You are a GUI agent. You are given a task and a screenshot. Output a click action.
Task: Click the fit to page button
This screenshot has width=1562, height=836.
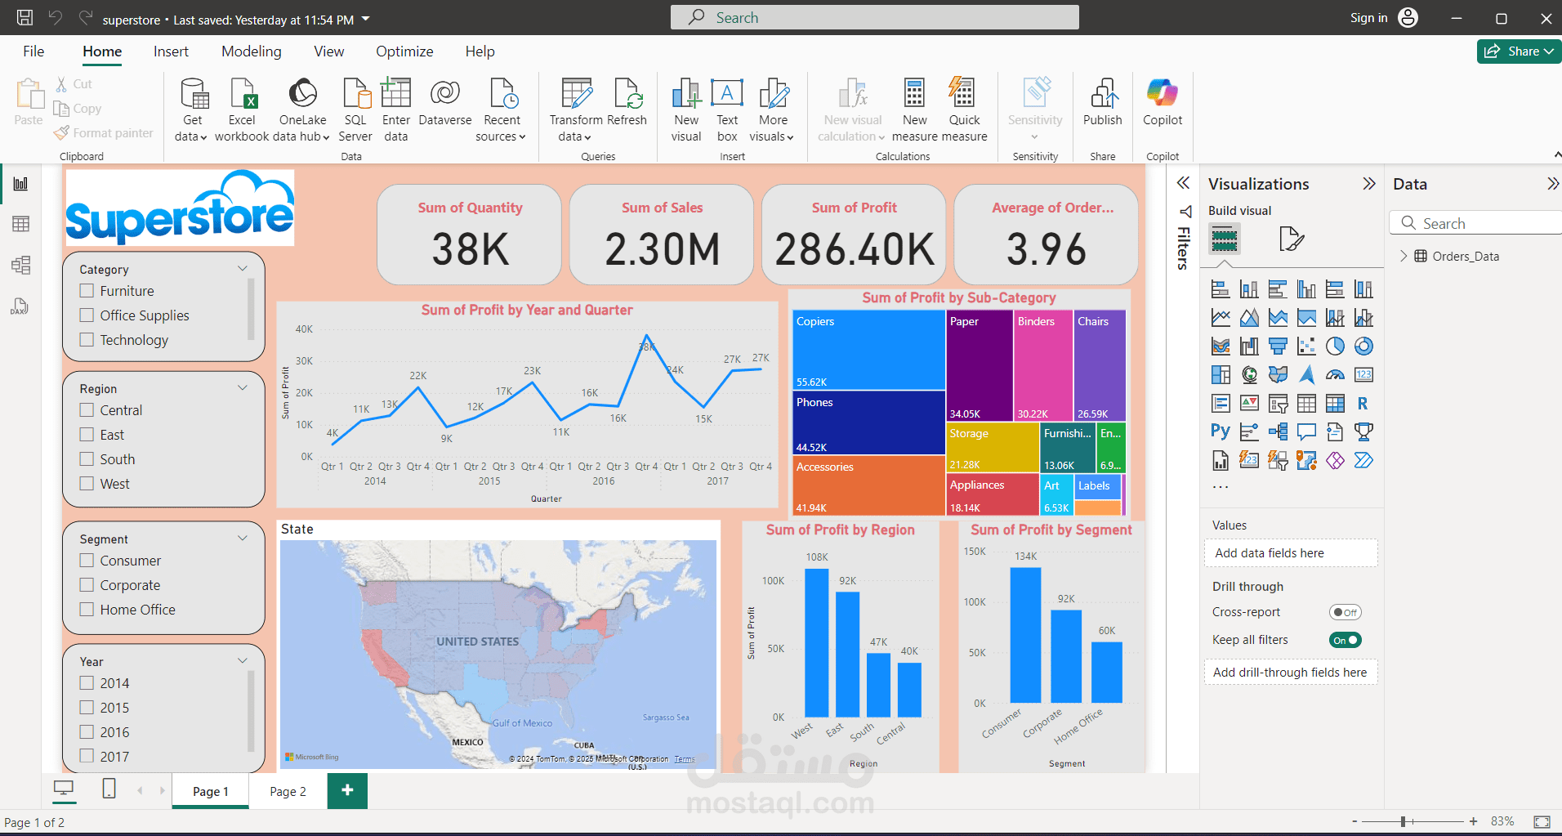click(1542, 821)
